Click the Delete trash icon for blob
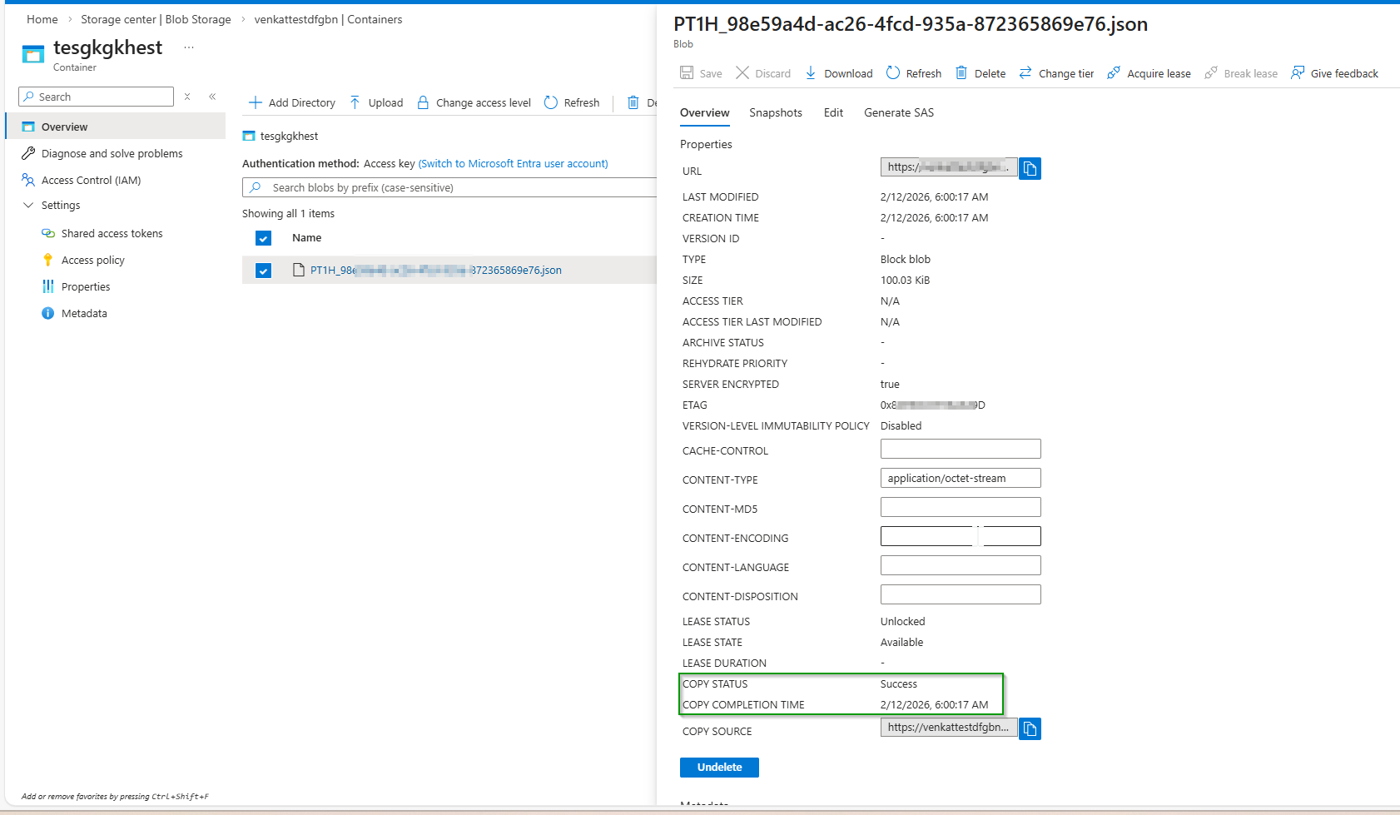 click(x=961, y=73)
